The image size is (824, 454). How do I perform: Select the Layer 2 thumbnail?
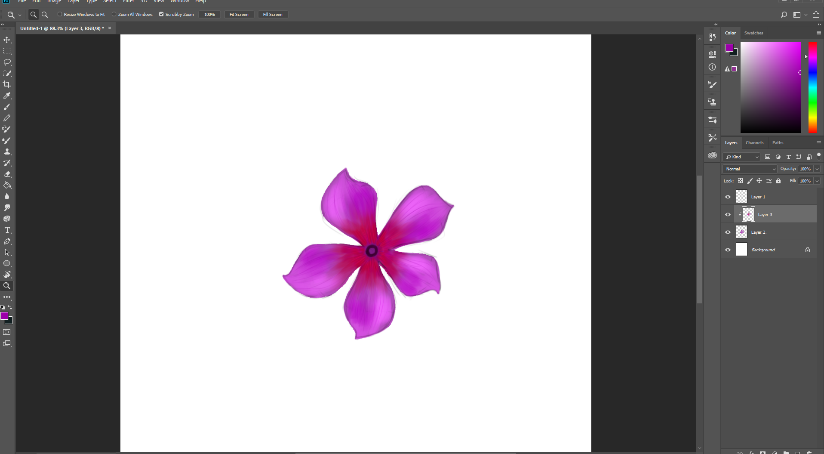pos(741,232)
